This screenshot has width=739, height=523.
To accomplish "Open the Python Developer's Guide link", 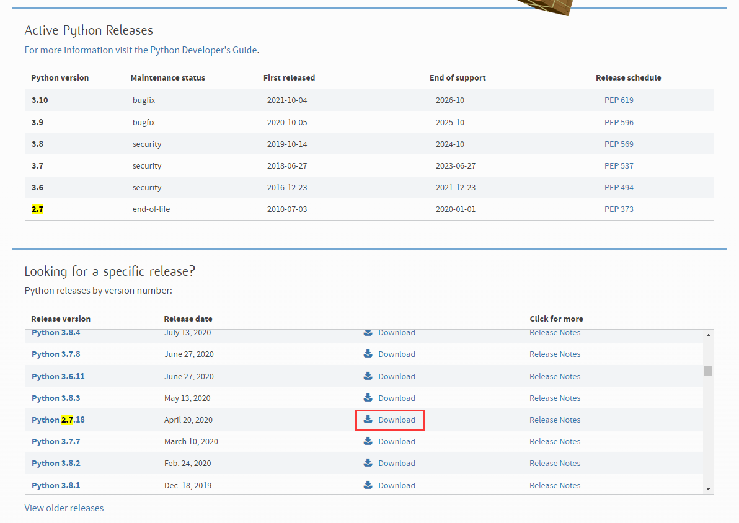I will pos(141,50).
